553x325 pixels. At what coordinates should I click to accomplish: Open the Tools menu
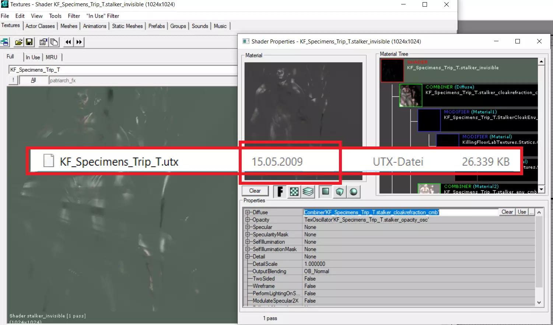[x=55, y=16]
